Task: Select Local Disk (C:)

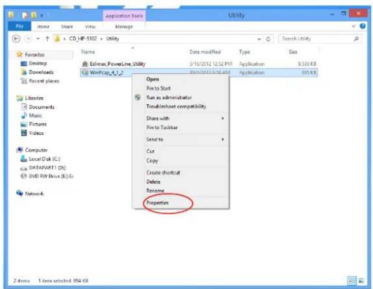Action: coord(44,159)
